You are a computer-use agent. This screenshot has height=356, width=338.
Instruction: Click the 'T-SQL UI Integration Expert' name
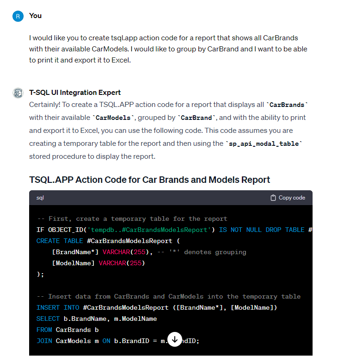(75, 93)
